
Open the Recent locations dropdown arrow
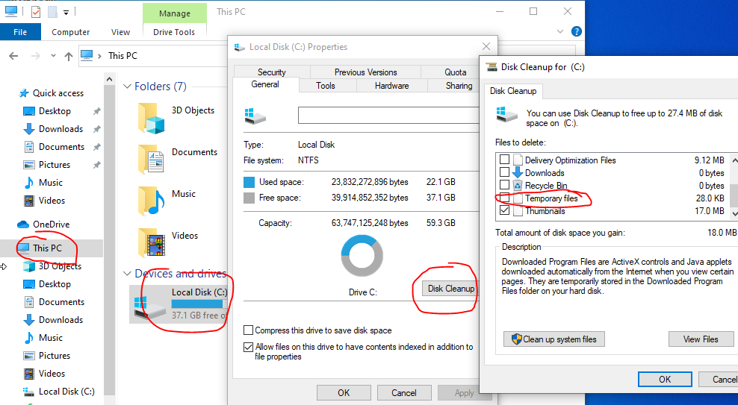(x=53, y=56)
